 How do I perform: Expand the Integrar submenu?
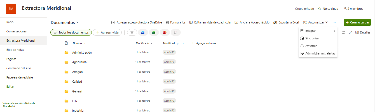(x=318, y=31)
